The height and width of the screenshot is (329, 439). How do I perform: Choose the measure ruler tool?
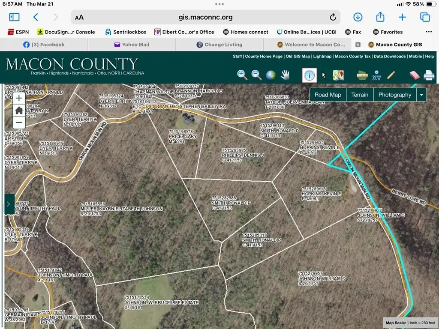point(363,75)
